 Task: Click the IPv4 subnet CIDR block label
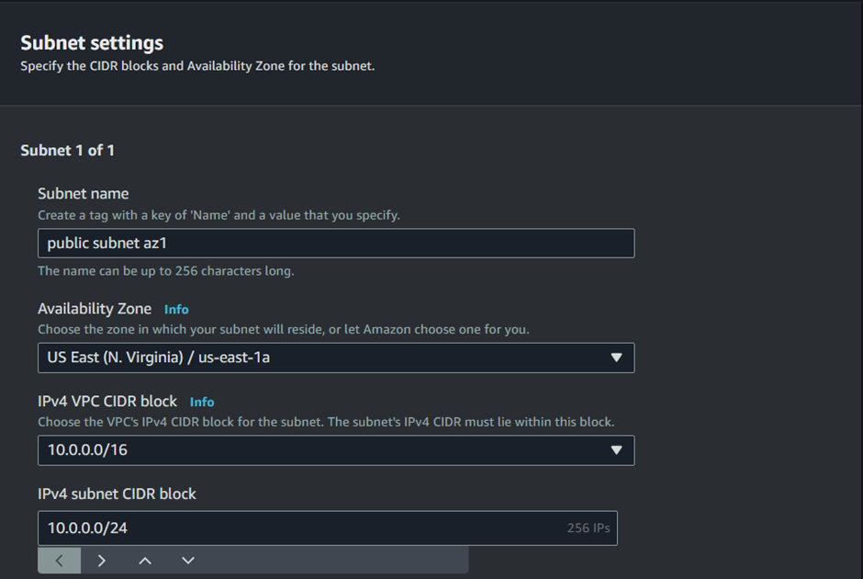(117, 494)
